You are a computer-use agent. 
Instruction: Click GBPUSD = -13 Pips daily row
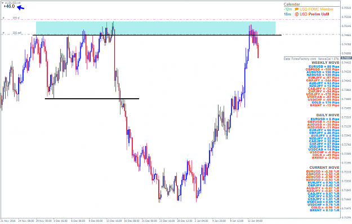323,122
